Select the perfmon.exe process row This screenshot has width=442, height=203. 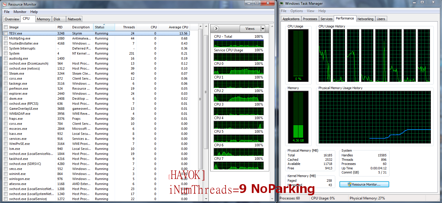(97, 89)
